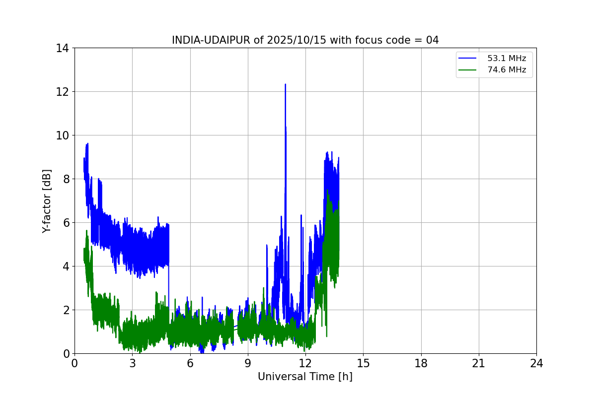
Task: Click the x-axis tick label 3
Action: click(132, 363)
